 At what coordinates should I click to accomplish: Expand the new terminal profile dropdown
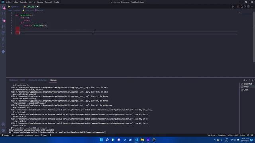pyautogui.click(x=246, y=80)
